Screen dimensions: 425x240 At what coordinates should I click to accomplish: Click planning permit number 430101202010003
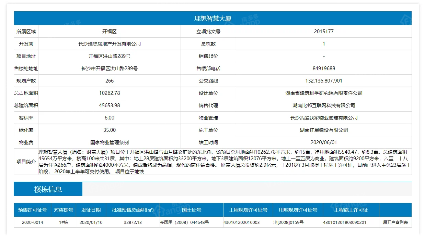pos(241,222)
